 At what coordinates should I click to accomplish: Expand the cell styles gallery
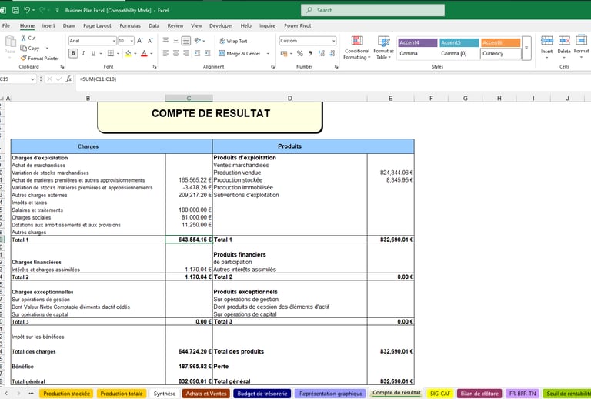click(x=526, y=48)
